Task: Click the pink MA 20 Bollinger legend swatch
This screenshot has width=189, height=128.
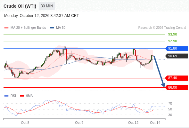Action: pos(6,28)
